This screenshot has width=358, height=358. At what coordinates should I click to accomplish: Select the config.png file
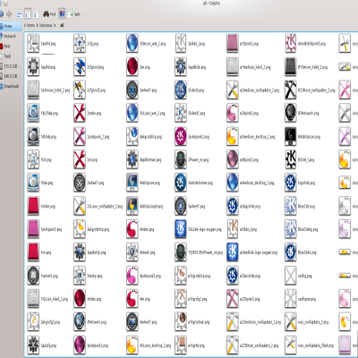click(x=291, y=276)
